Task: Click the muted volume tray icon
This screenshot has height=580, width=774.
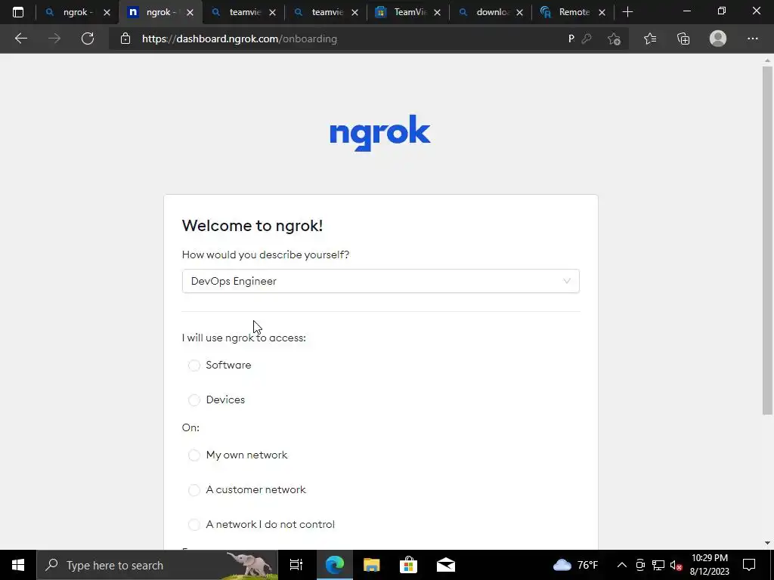Action: tap(676, 565)
